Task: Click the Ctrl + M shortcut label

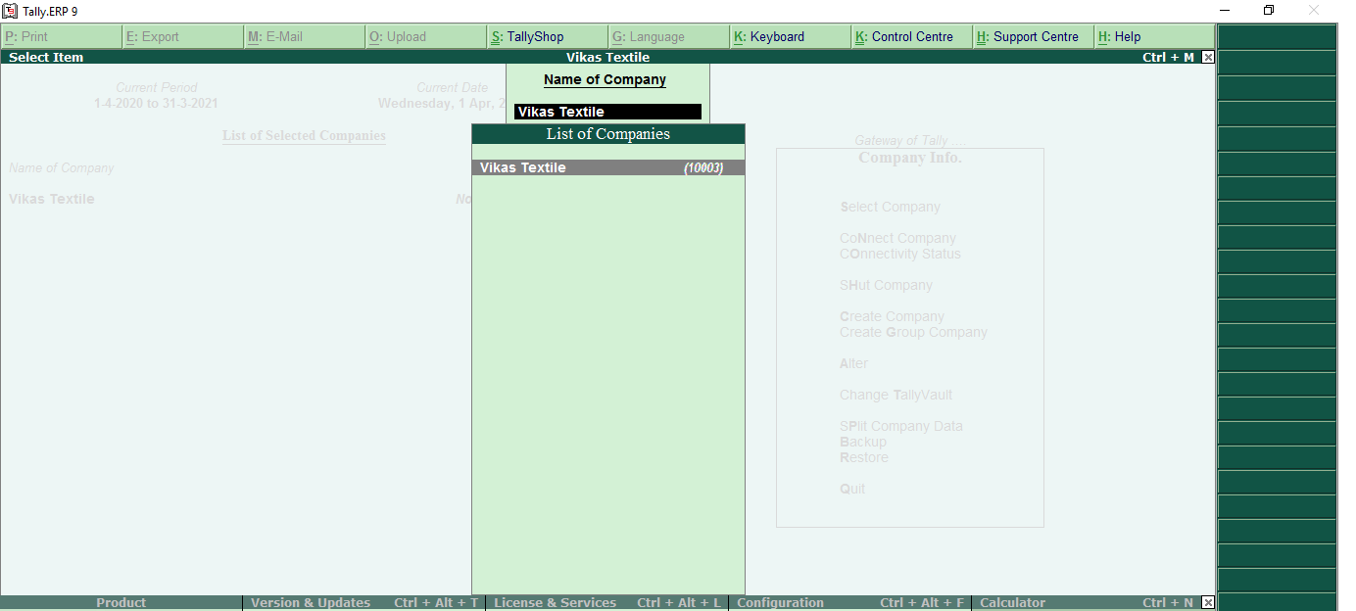Action: tap(1168, 58)
